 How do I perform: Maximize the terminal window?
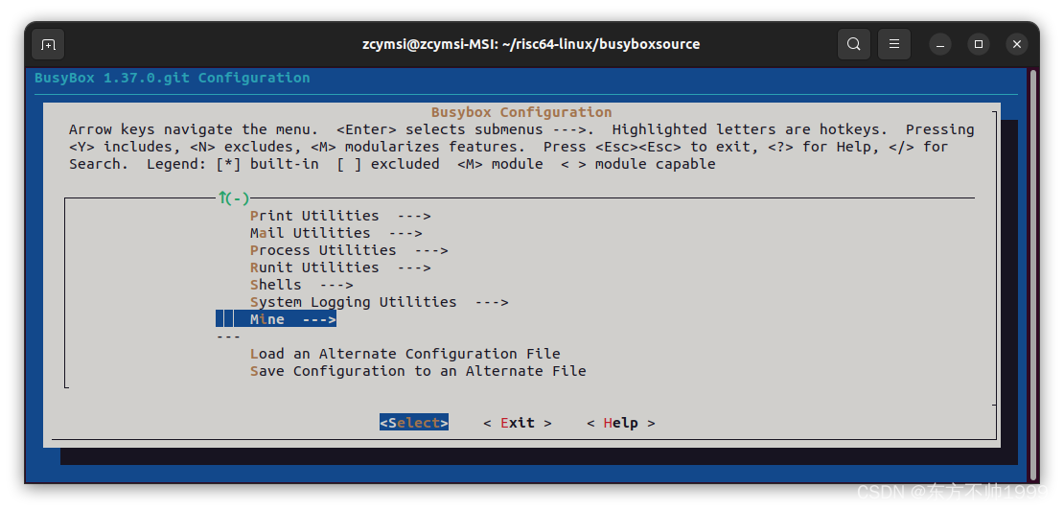pos(979,45)
